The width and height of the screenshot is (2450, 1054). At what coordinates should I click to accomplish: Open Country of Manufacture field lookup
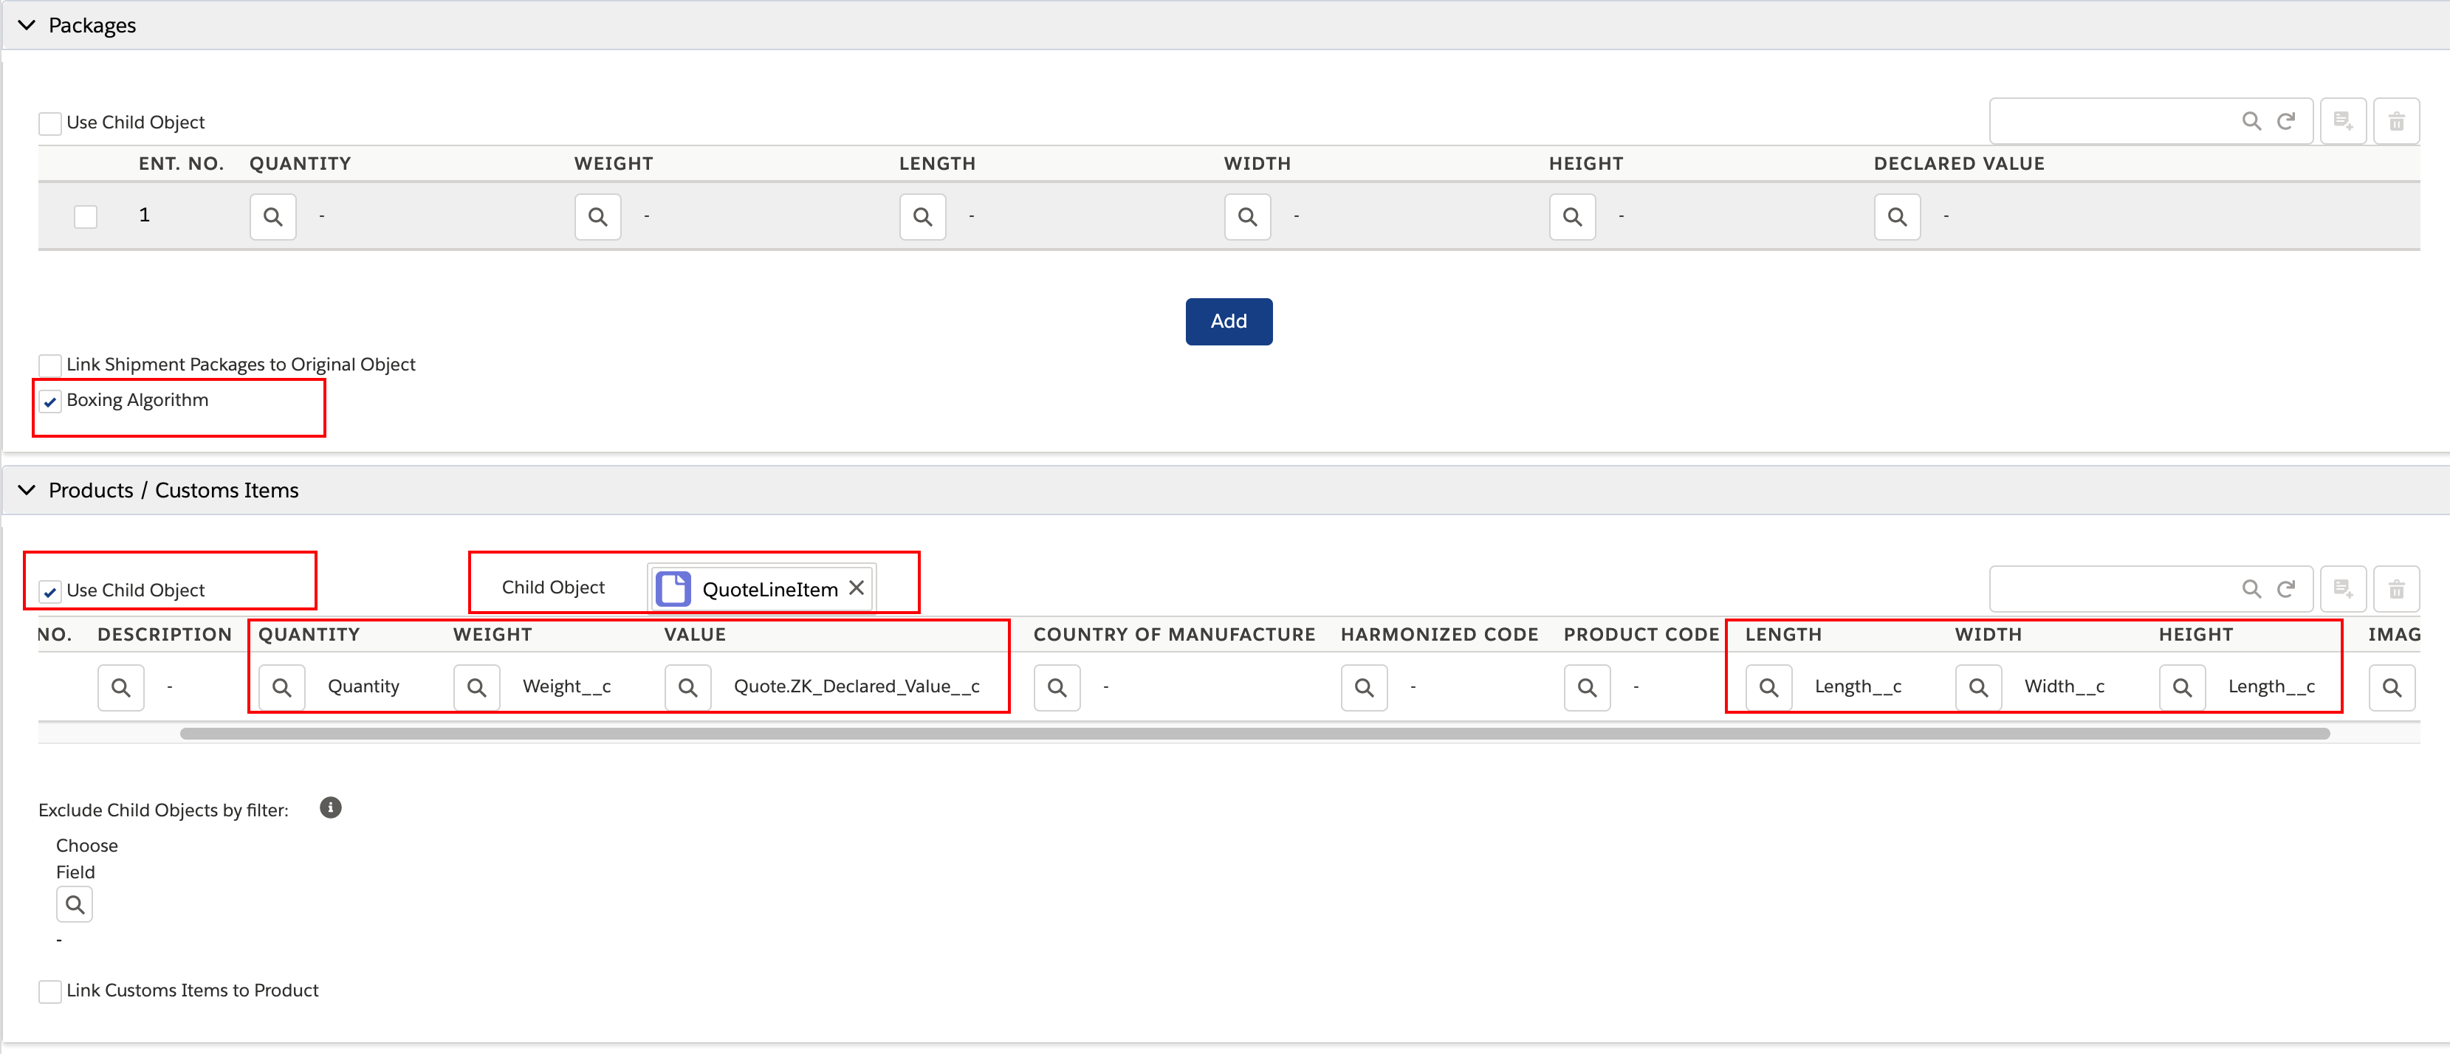click(1057, 687)
